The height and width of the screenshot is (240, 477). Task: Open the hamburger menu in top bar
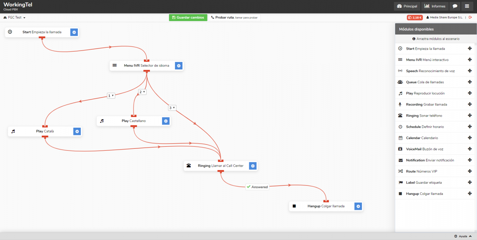coord(467,6)
